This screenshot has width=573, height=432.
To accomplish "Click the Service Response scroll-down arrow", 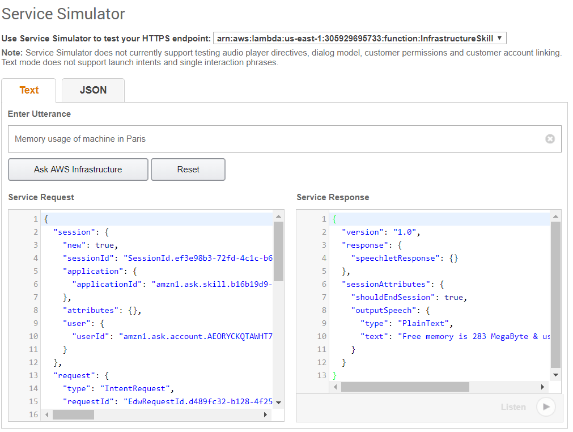I will pos(555,375).
